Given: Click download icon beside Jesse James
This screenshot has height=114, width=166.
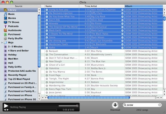Looking at the screenshot, I should click(x=47, y=93).
